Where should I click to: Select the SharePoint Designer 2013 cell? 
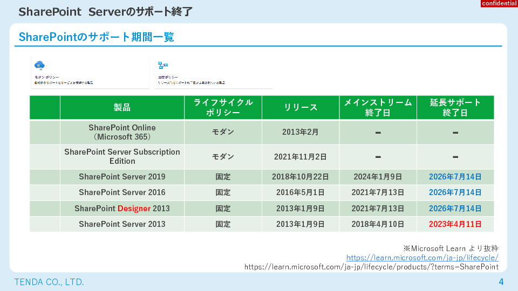tap(122, 209)
